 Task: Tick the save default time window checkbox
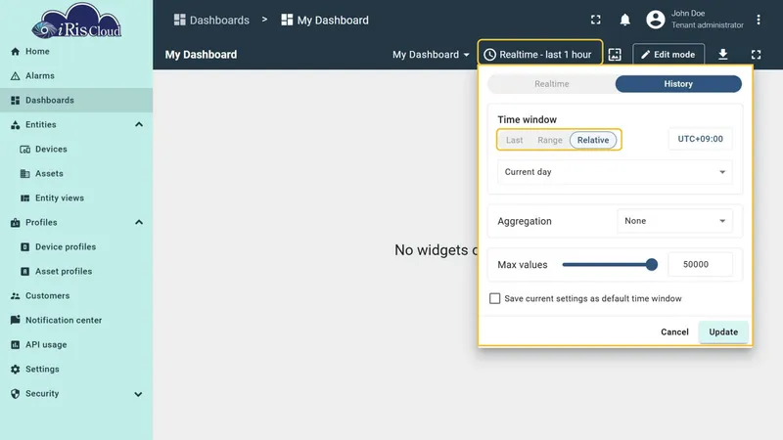494,298
